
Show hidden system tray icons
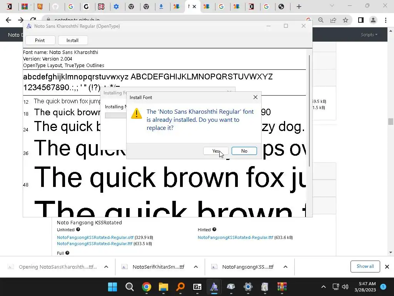pyautogui.click(x=324, y=287)
